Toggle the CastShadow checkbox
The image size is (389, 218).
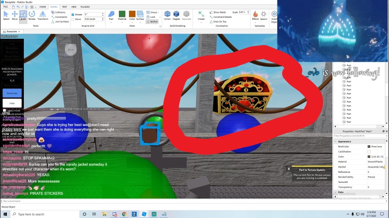click(369, 152)
